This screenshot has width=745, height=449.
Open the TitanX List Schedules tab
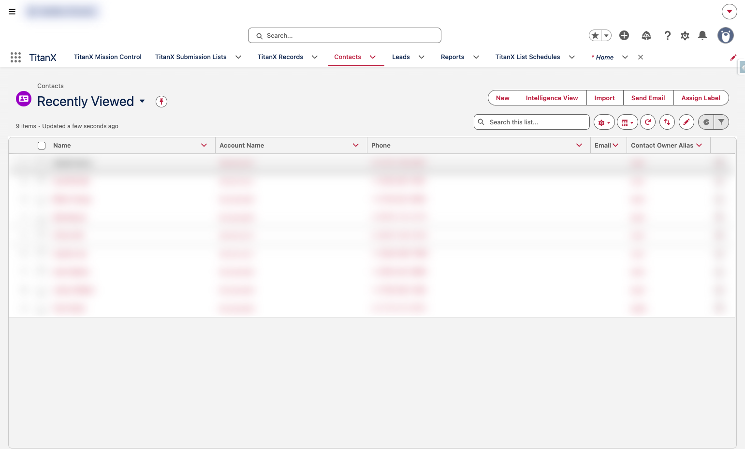tap(527, 57)
